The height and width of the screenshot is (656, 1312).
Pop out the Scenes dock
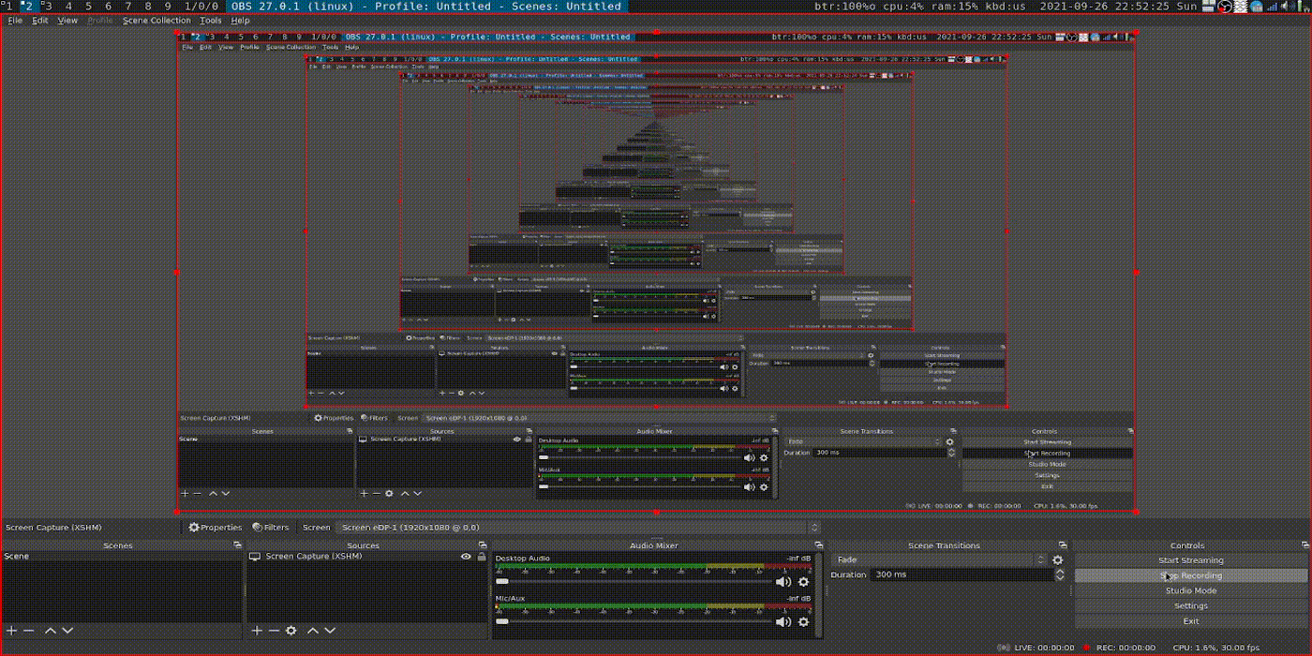tap(236, 545)
